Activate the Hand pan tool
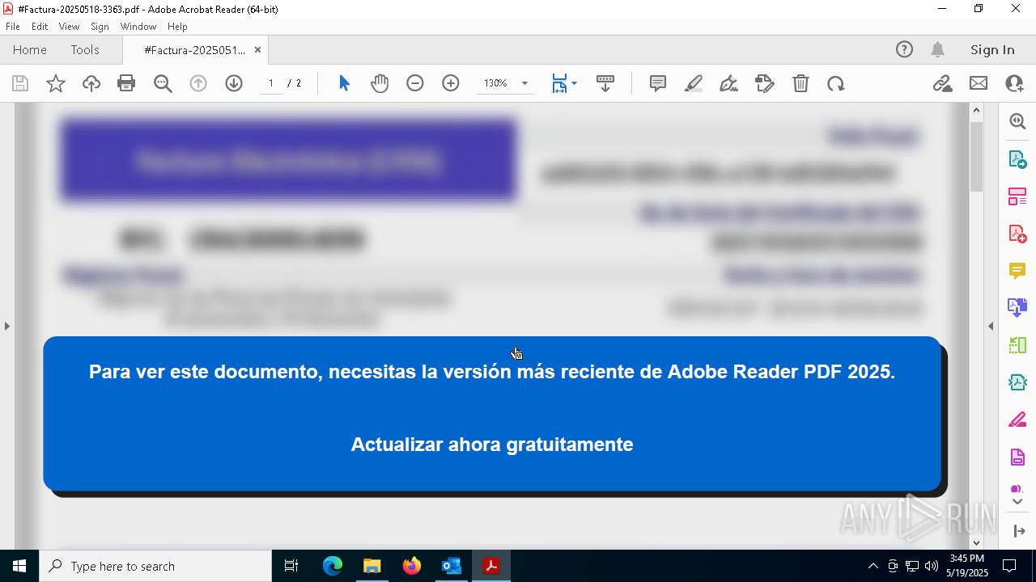The width and height of the screenshot is (1036, 582). [x=380, y=83]
